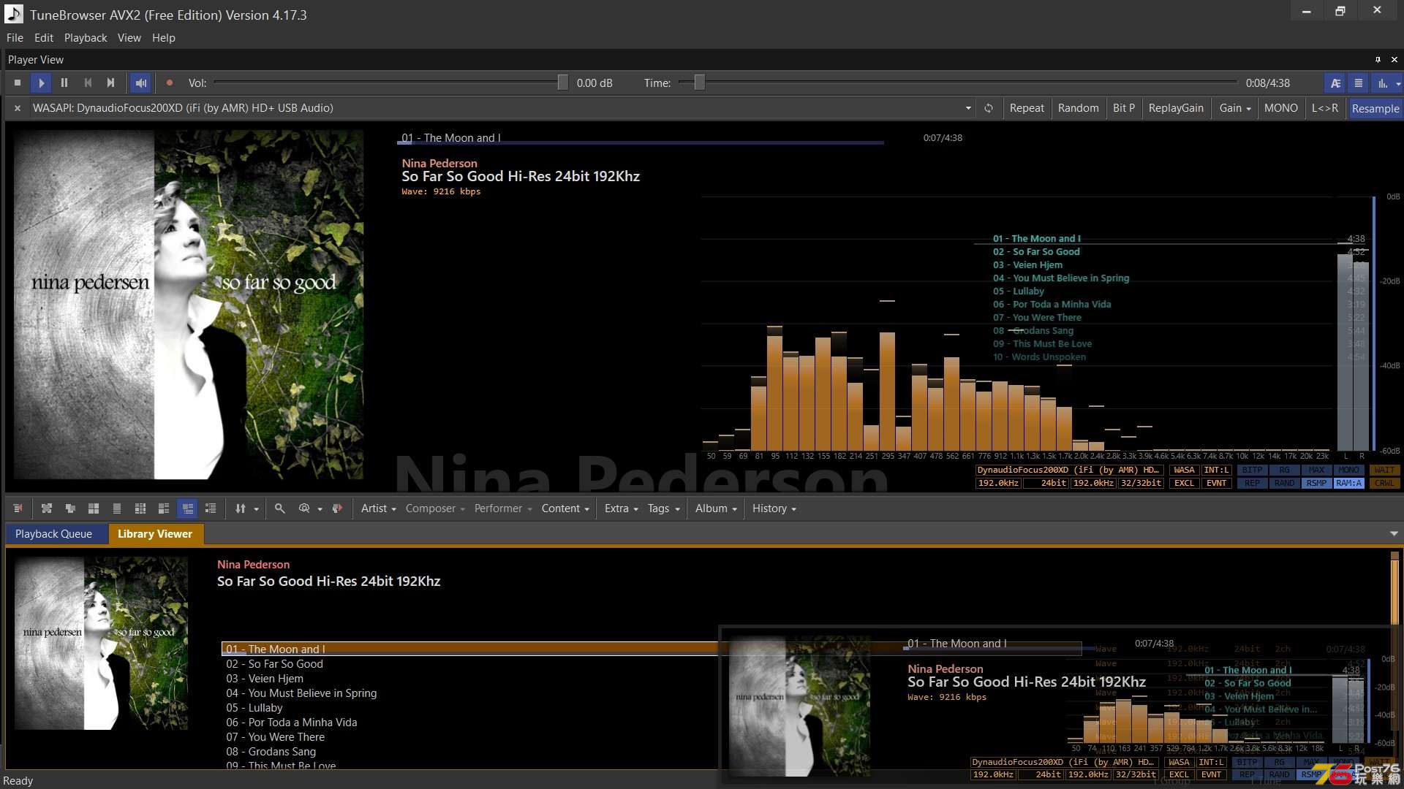Screen dimensions: 1404x789
Task: Skip to the previous track
Action: 88,83
